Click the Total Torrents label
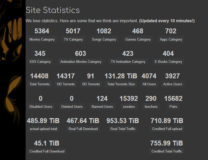The image size is (208, 160). (x=40, y=84)
